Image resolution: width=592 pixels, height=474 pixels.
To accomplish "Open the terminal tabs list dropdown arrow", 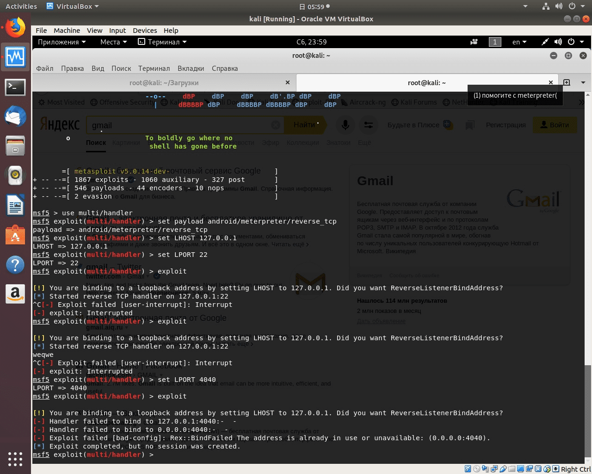I will click(x=583, y=82).
